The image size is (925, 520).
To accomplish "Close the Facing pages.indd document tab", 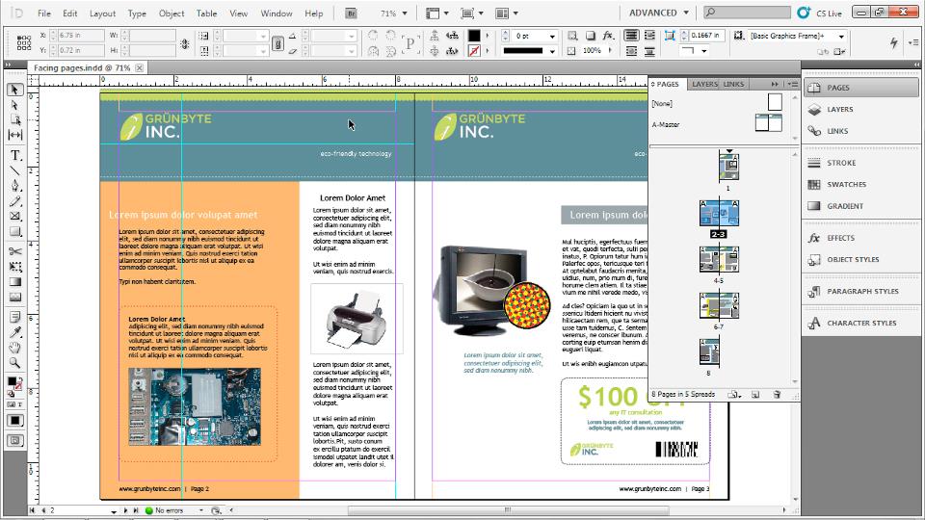I will point(139,67).
